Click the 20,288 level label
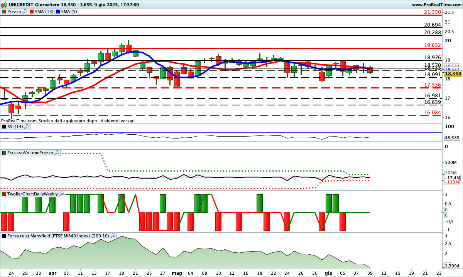The height and width of the screenshot is (277, 463). pos(432,32)
